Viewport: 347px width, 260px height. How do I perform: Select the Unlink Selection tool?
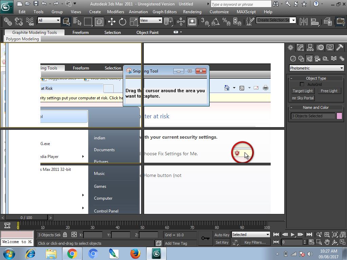[x=19, y=21]
